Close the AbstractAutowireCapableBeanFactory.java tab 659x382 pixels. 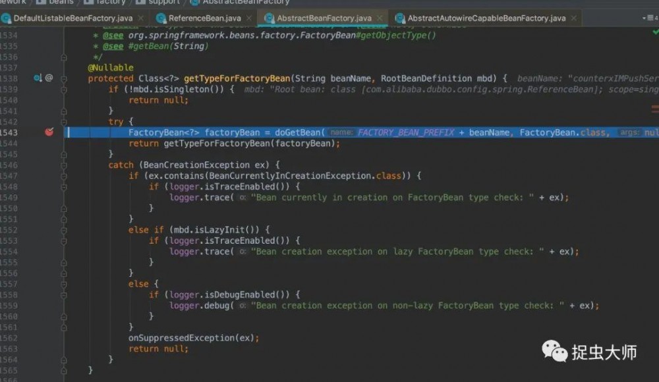click(574, 18)
